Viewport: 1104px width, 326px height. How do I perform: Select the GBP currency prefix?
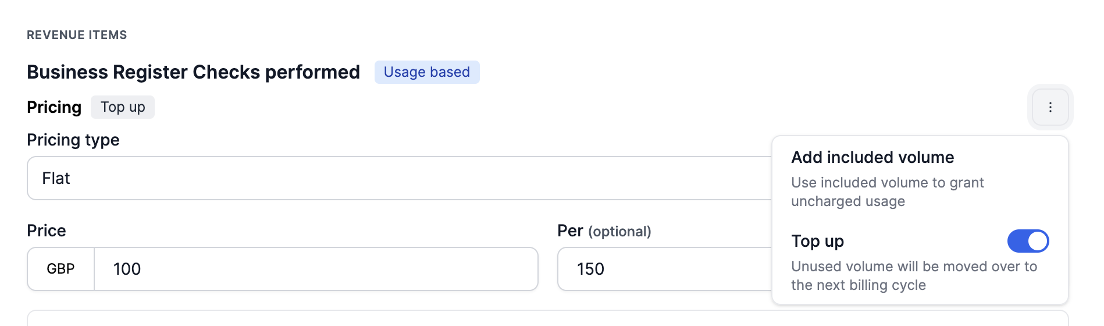point(60,269)
